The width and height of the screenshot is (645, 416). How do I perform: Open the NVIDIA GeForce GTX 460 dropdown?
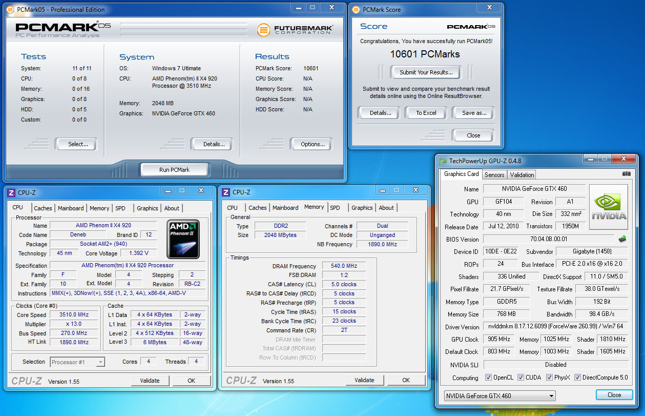coord(500,396)
